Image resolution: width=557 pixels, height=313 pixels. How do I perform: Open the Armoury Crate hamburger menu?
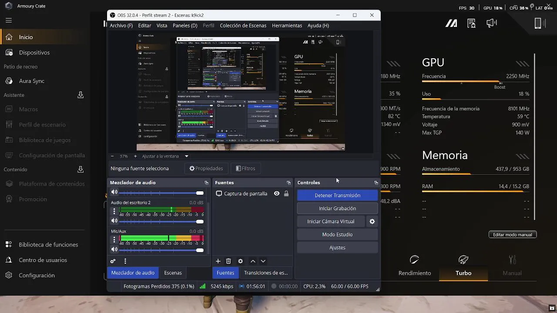tap(9, 20)
